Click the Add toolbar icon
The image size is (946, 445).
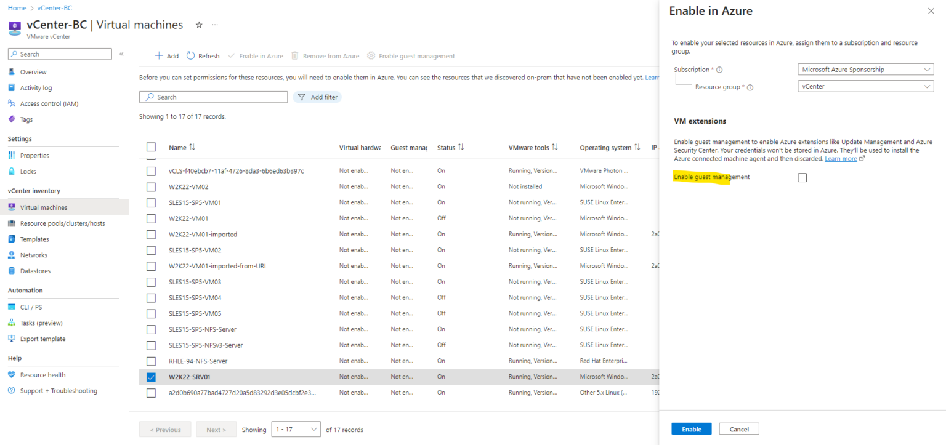[158, 55]
